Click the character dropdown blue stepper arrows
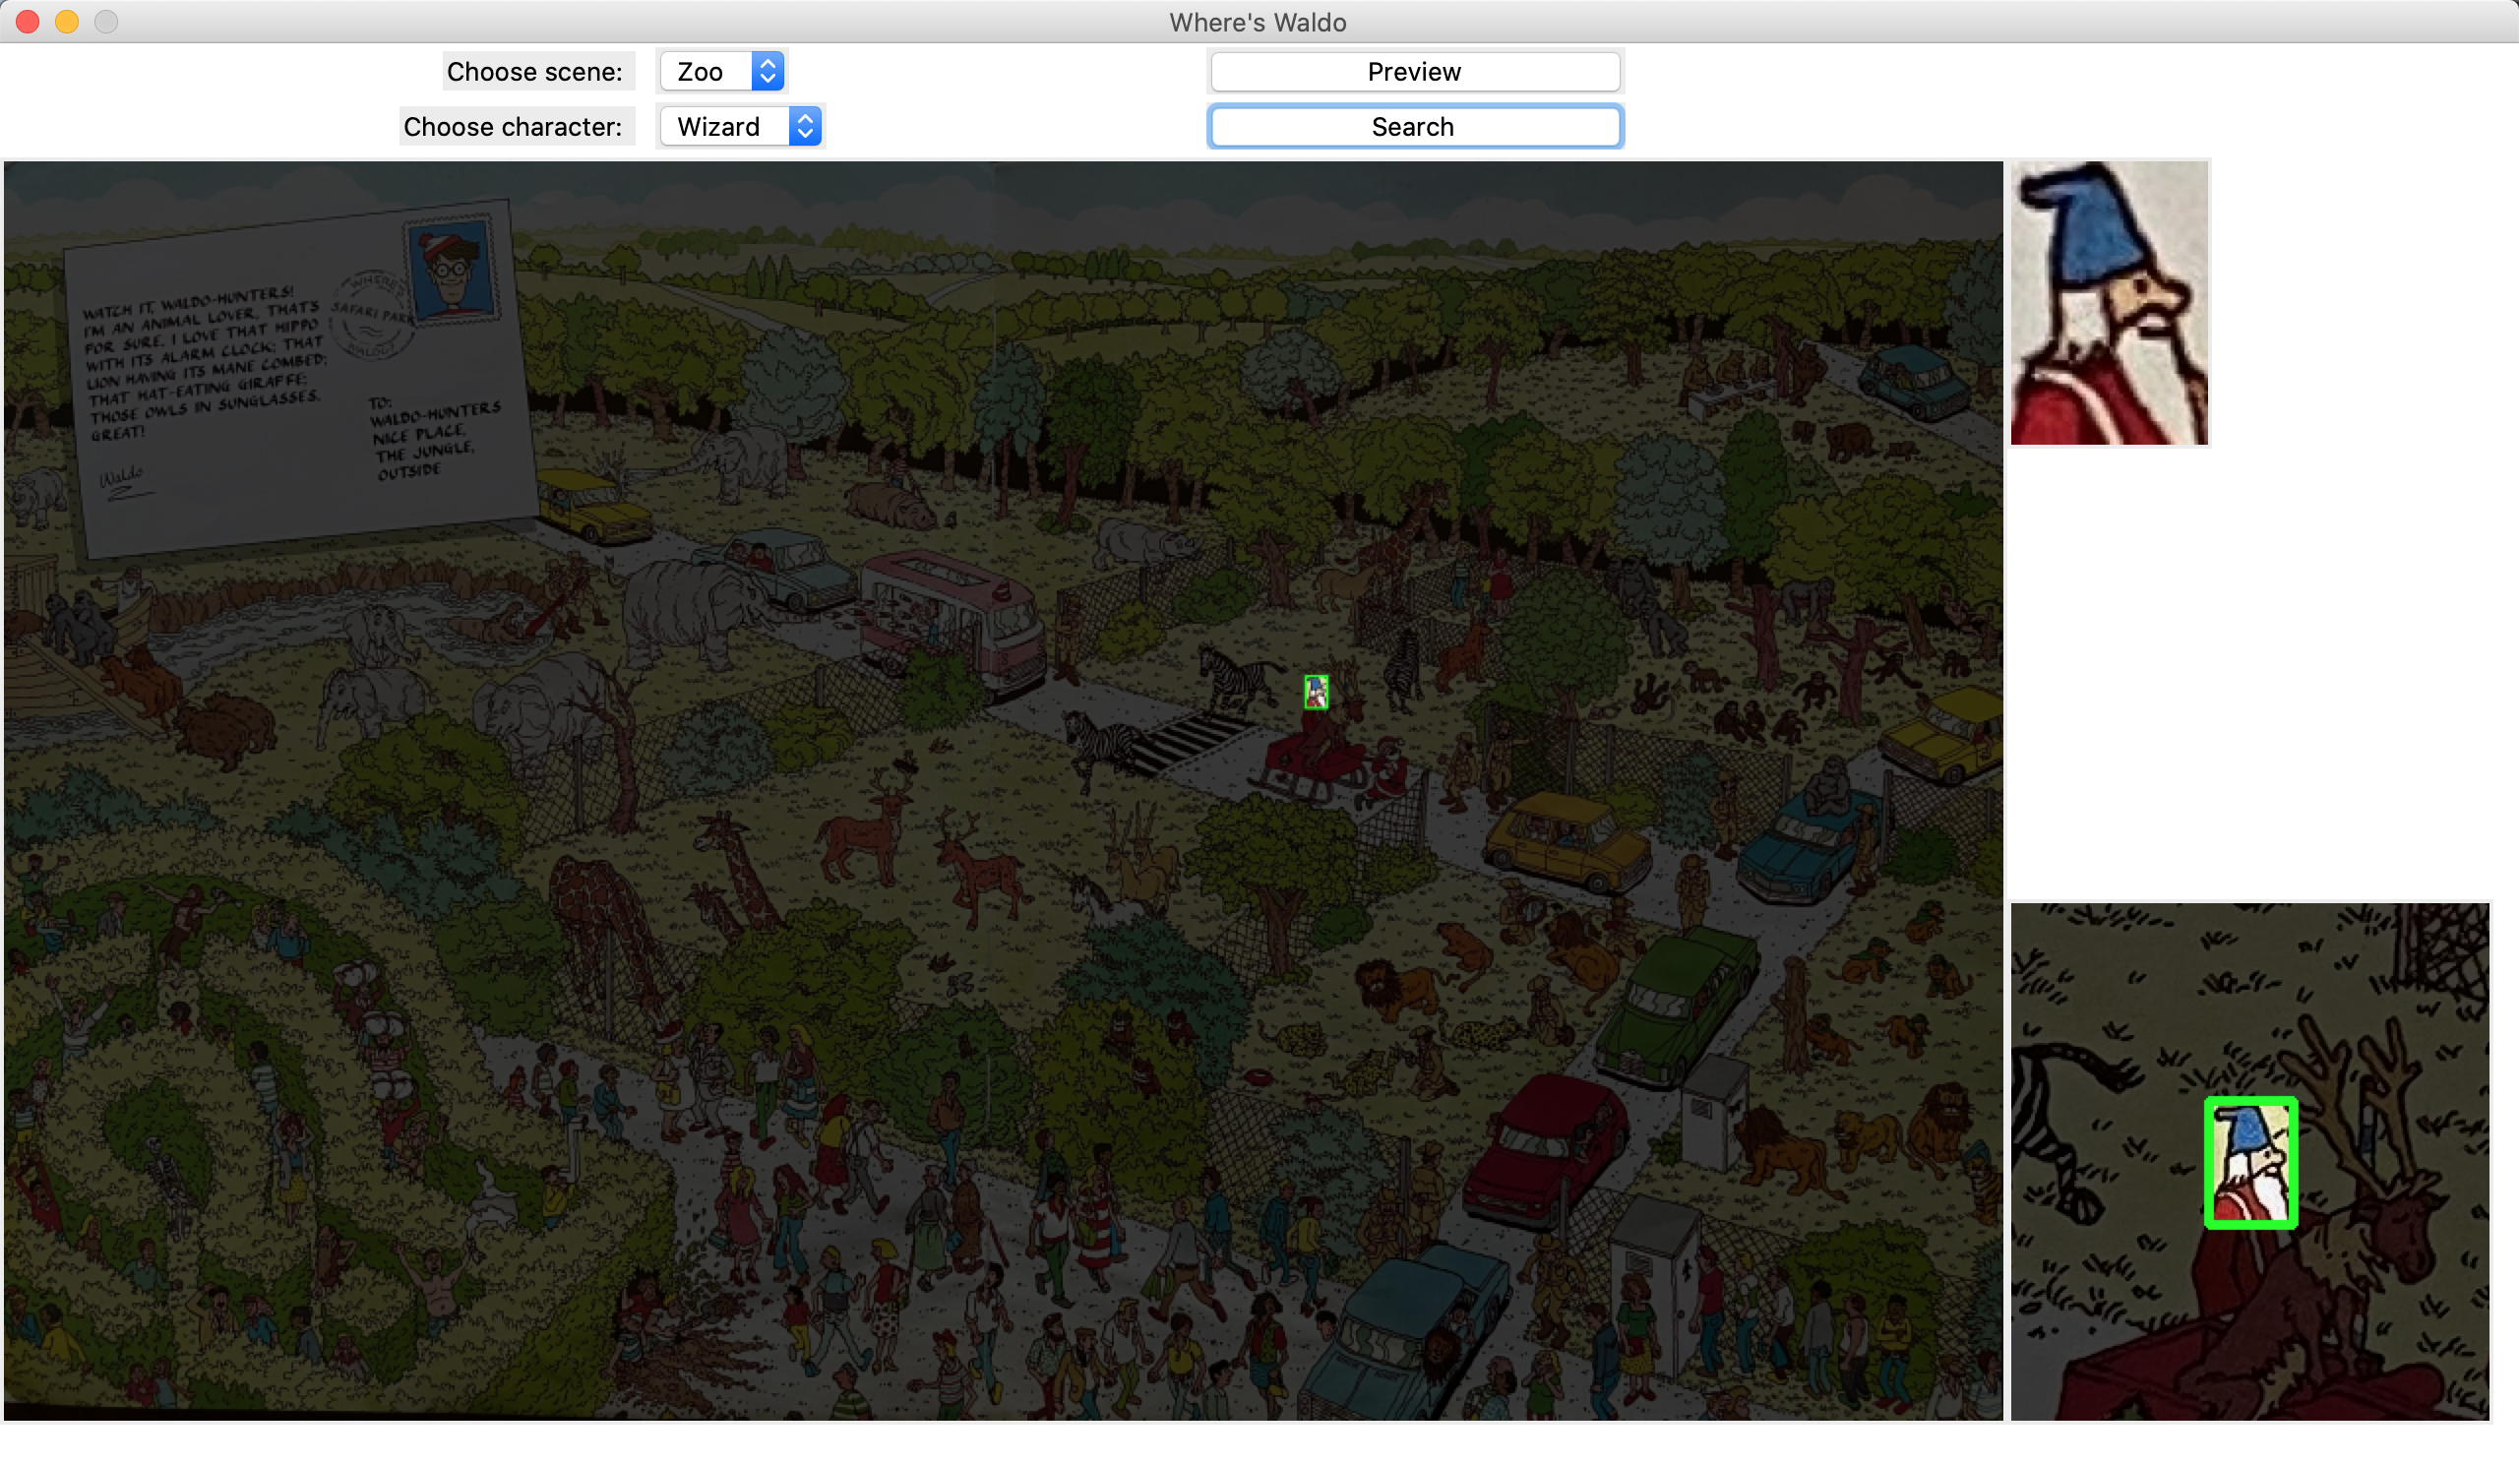Viewport: 2519px width, 1464px height. [805, 127]
